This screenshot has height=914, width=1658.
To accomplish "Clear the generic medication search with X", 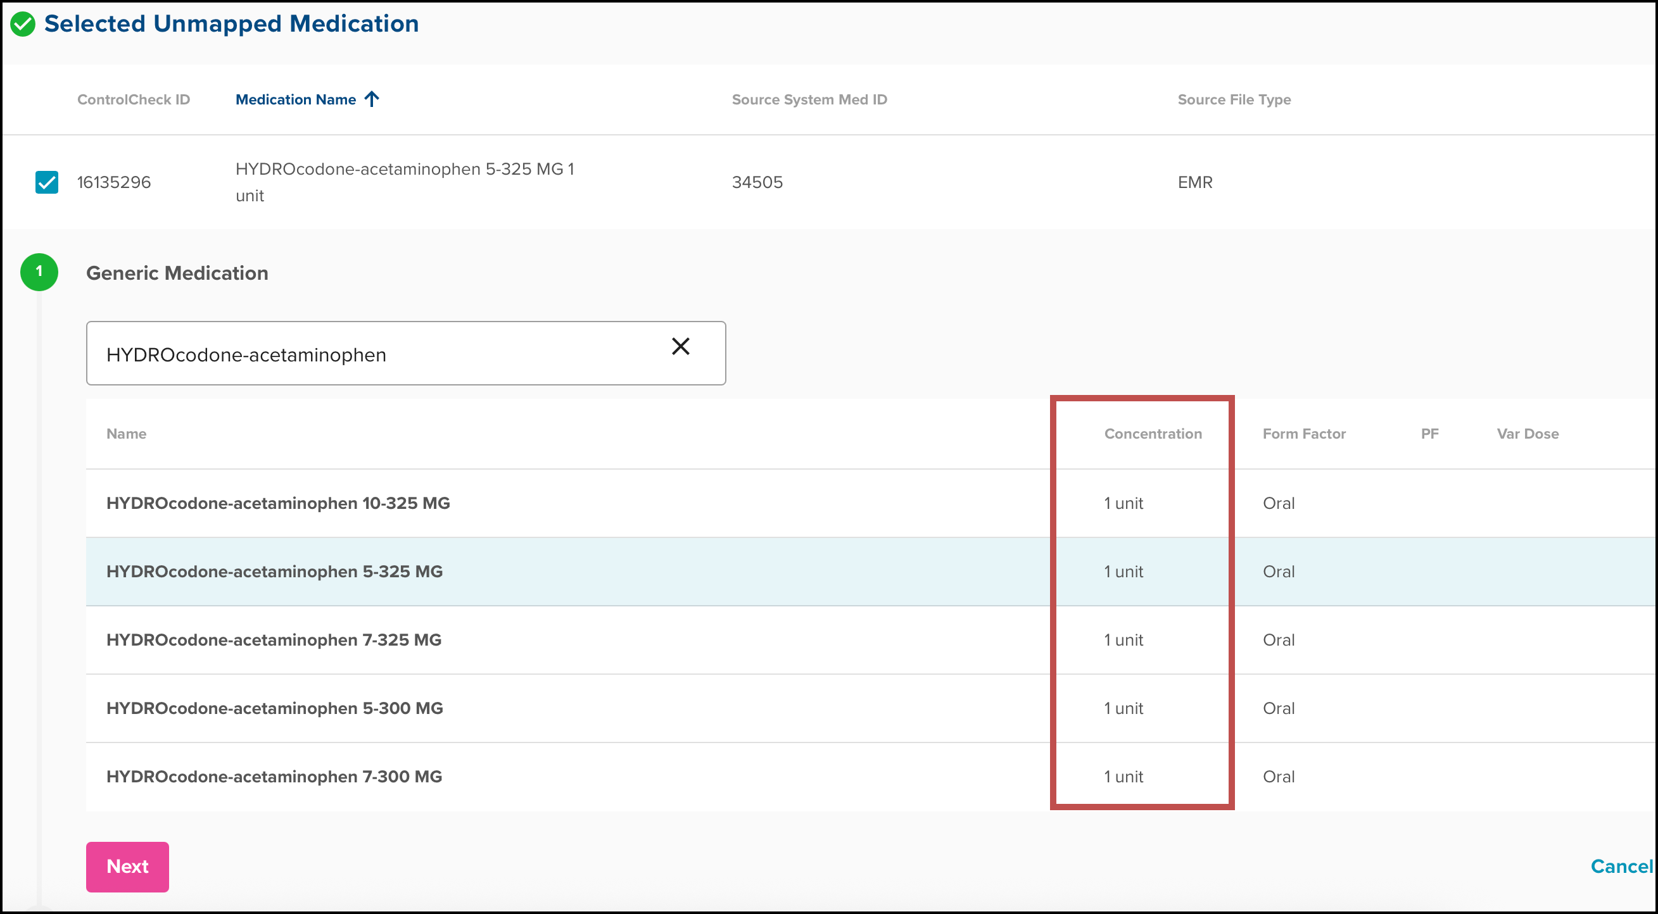I will (680, 347).
